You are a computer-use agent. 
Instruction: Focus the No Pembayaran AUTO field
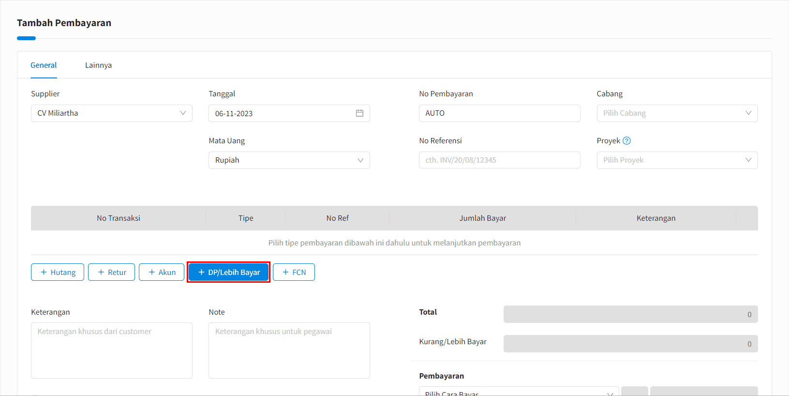tap(499, 113)
